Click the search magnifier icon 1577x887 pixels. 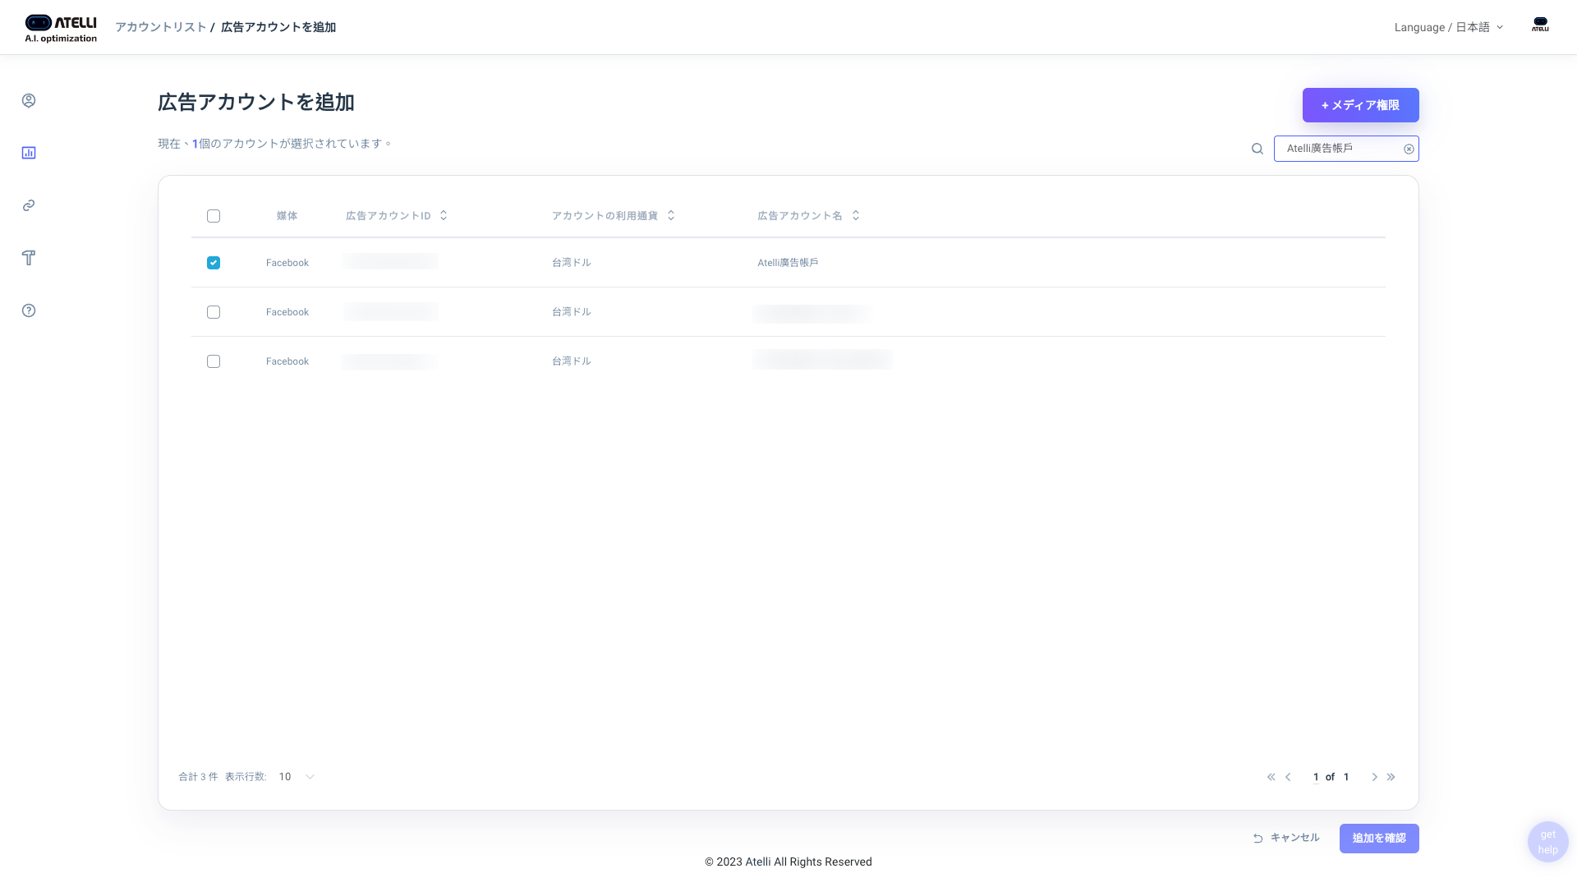click(x=1257, y=149)
